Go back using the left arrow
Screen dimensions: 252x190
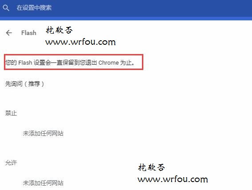click(9, 33)
